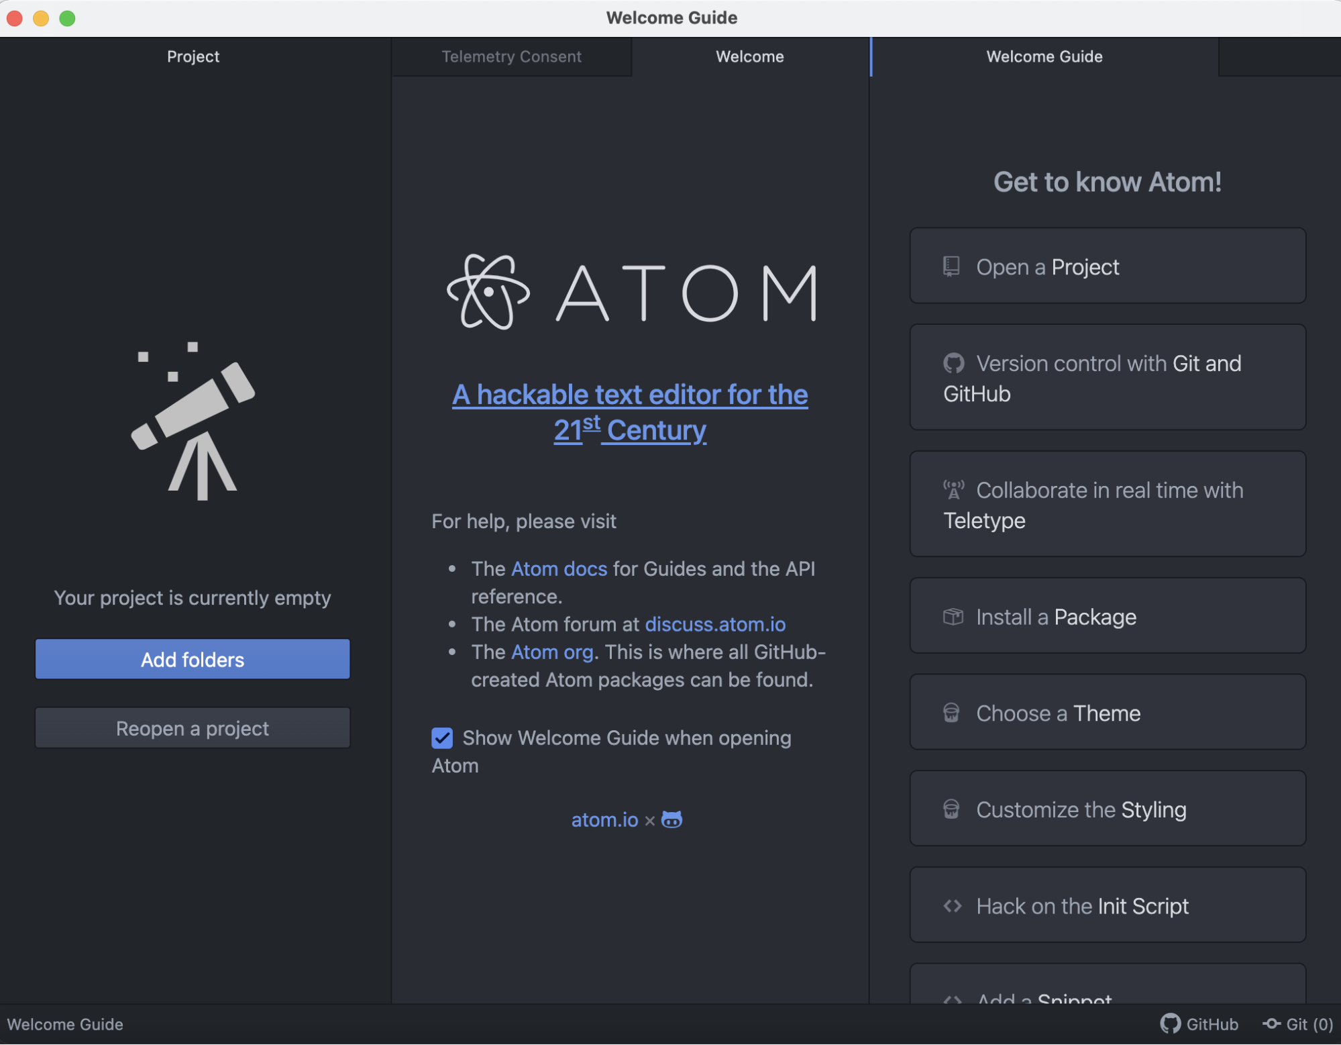Viewport: 1341px width, 1045px height.
Task: Expand the Version control with Git and GitHub card
Action: [x=1108, y=377]
